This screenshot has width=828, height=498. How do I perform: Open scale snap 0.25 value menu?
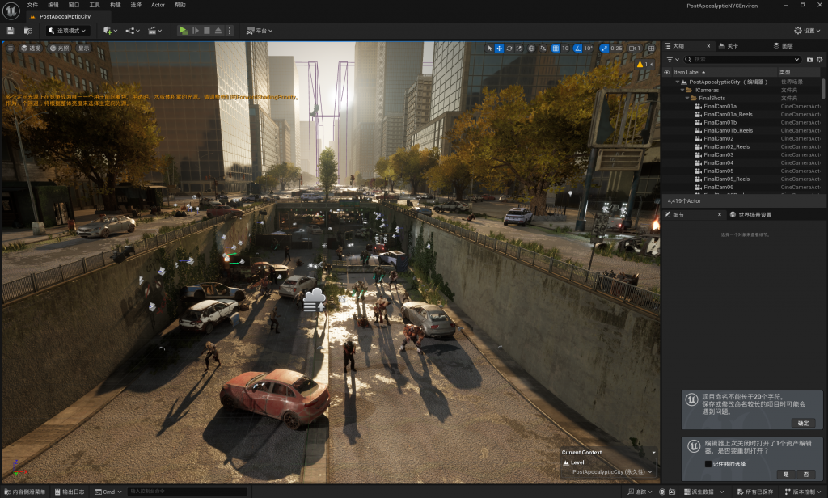coord(616,48)
